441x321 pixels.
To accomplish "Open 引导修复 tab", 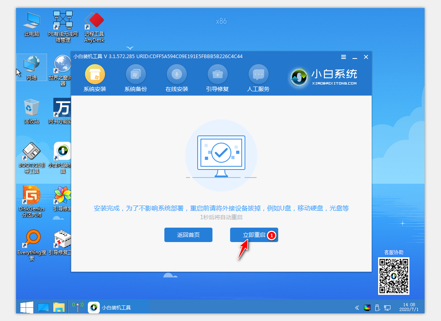I will (217, 79).
